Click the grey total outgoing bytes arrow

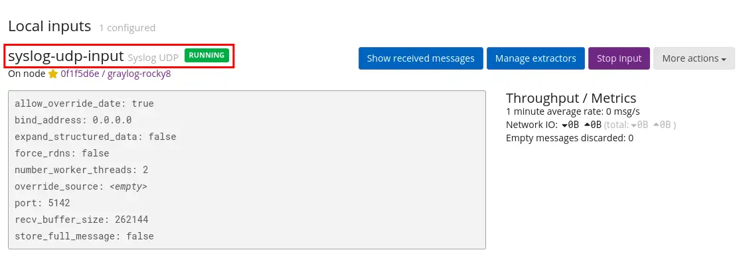(657, 125)
